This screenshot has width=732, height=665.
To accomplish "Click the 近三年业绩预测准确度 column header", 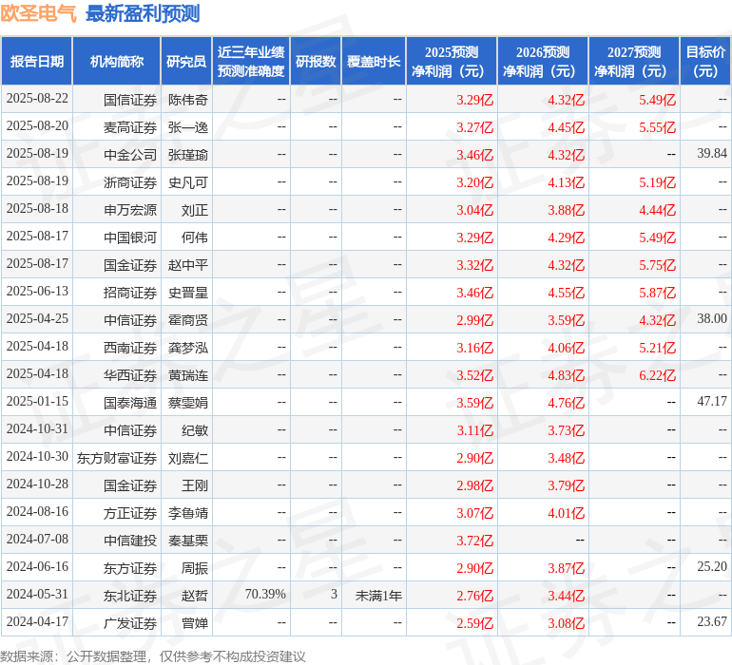I will 251,61.
